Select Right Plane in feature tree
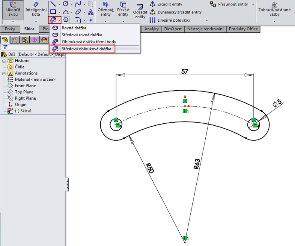The height and width of the screenshot is (246, 295). [x=22, y=98]
